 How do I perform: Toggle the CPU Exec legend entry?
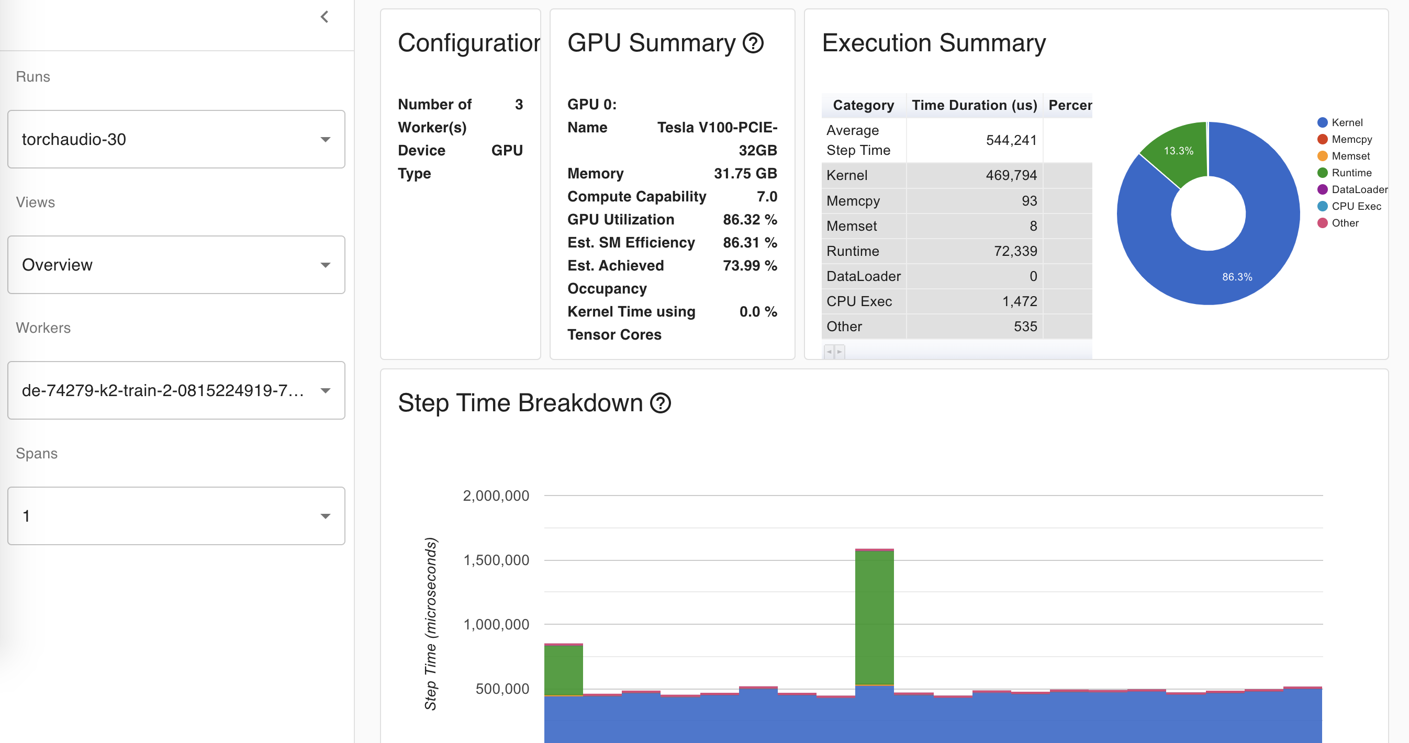click(1356, 206)
